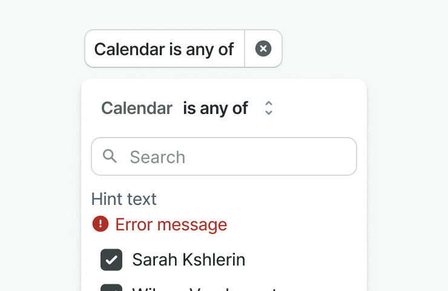The image size is (448, 291).
Task: Remove the Calendar filter chip with the X icon
Action: (x=263, y=48)
